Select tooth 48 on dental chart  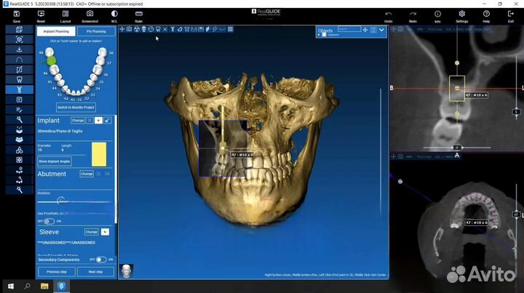coord(49,52)
